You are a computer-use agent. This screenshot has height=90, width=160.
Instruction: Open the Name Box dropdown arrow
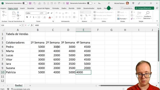pos(20,25)
